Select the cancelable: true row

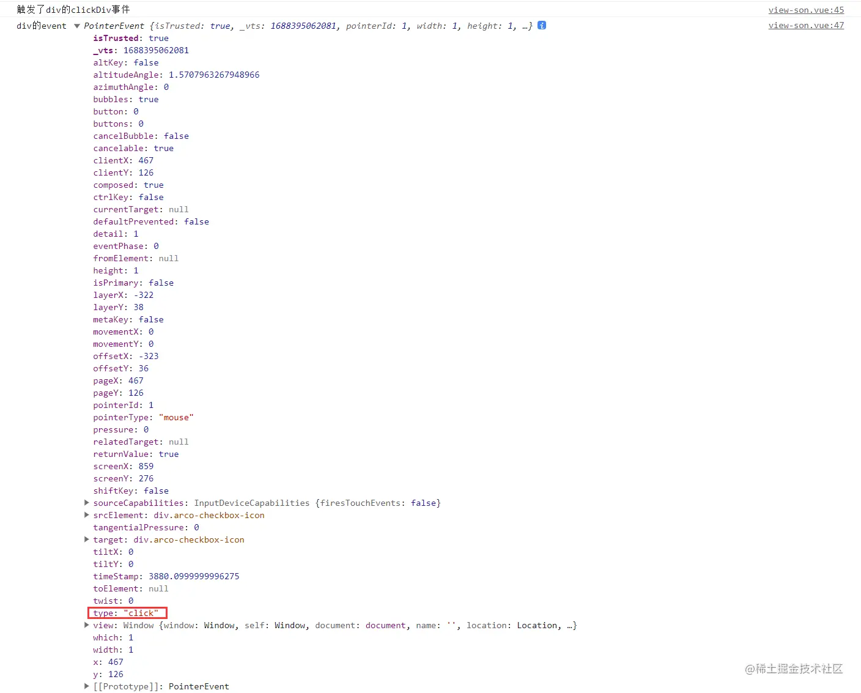pyautogui.click(x=133, y=148)
